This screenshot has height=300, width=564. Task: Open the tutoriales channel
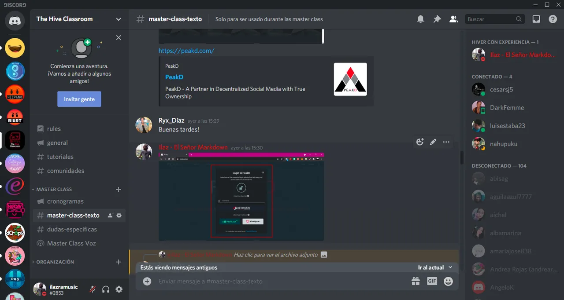79,157
